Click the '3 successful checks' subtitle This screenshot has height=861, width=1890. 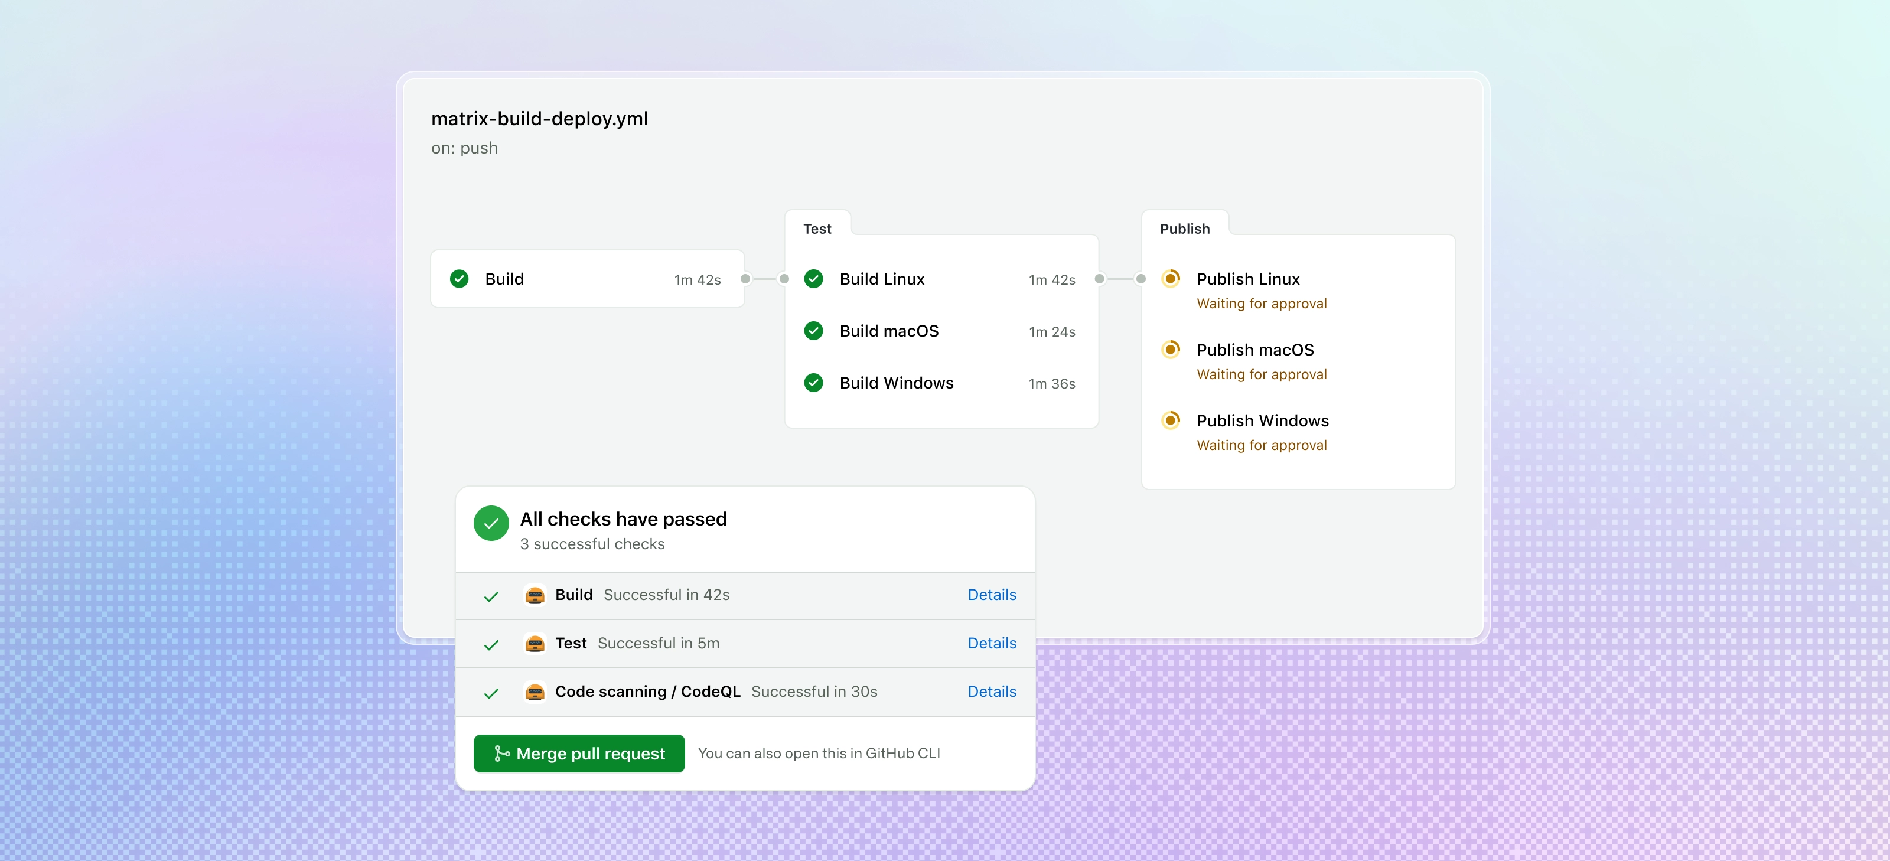pos(592,543)
